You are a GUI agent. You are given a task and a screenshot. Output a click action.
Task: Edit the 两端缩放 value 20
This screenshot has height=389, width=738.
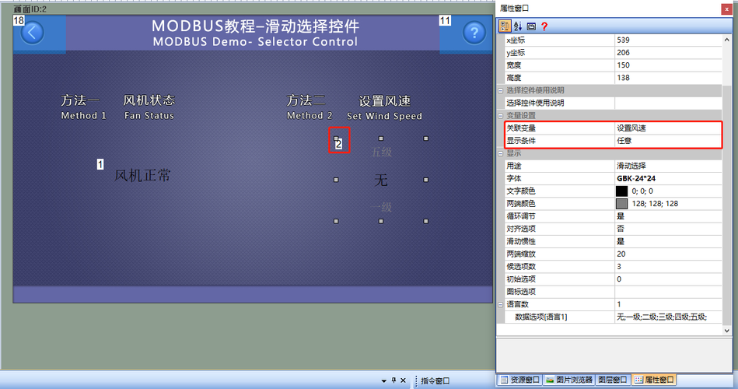[x=668, y=254]
